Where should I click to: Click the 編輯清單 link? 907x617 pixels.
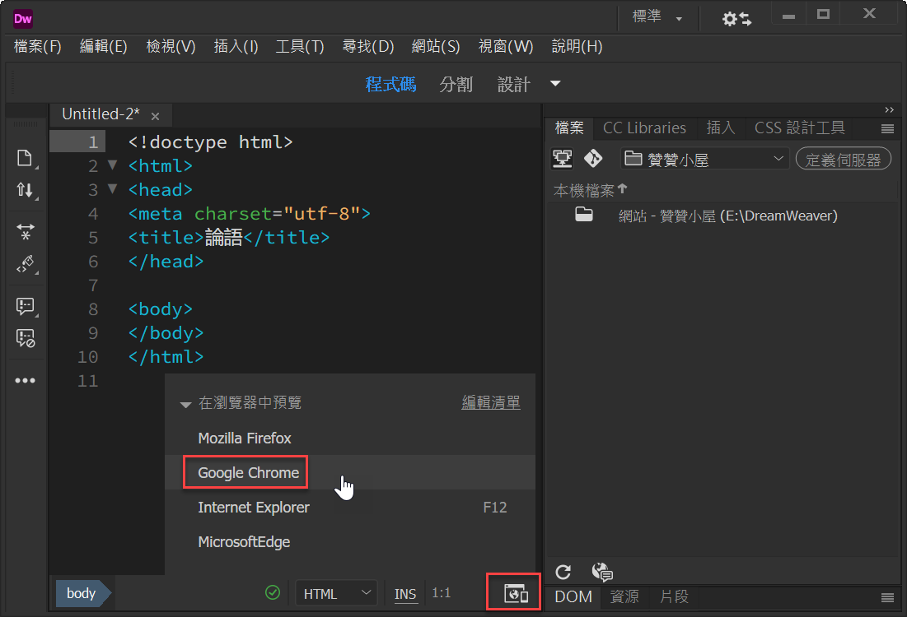click(x=490, y=402)
